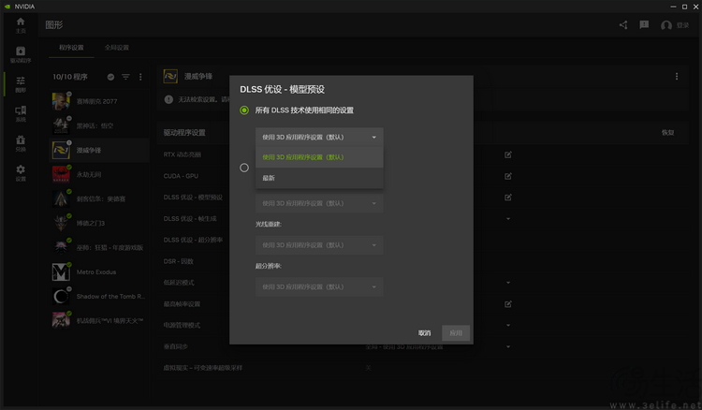Screen dimensions: 702x410
Task: Click the 图形 page title
Action: [54, 25]
